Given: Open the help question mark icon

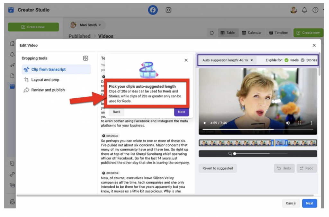Looking at the screenshot, I should tap(315, 10).
